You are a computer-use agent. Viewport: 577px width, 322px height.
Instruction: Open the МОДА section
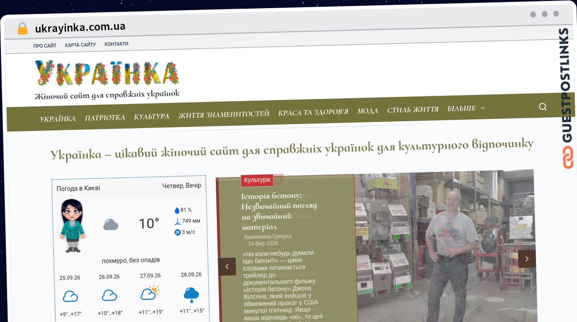[x=367, y=111]
